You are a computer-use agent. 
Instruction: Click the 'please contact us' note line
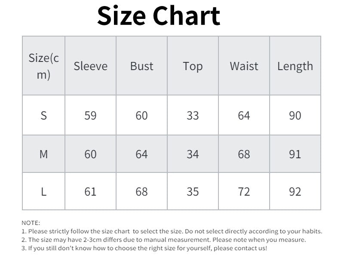[x=144, y=248]
